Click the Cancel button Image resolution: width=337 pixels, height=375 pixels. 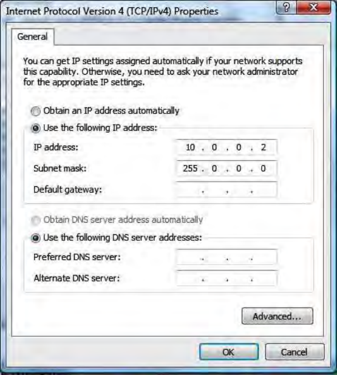(294, 352)
